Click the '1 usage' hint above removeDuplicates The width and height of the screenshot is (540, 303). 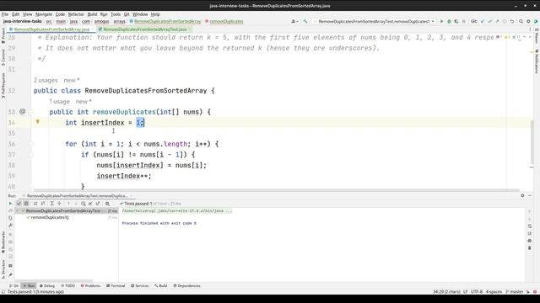[x=59, y=101]
